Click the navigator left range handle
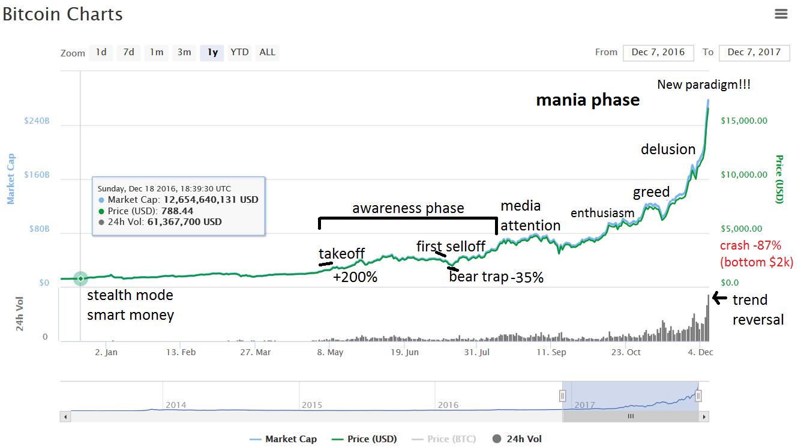Viewport: 804px width, 447px height. (563, 396)
